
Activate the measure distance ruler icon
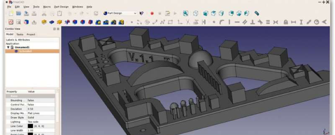click(x=257, y=13)
